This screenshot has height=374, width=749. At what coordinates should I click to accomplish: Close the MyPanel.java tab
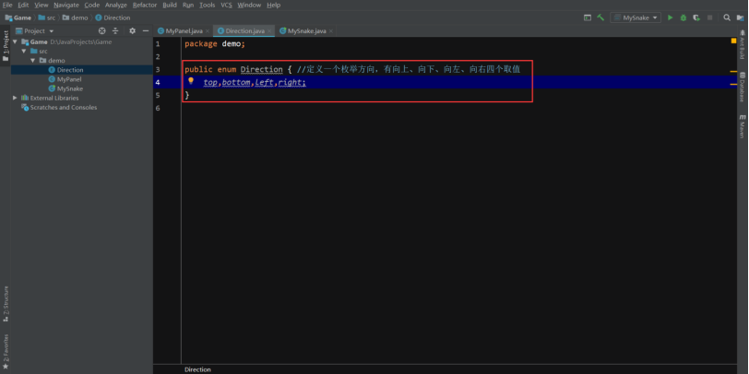point(208,31)
